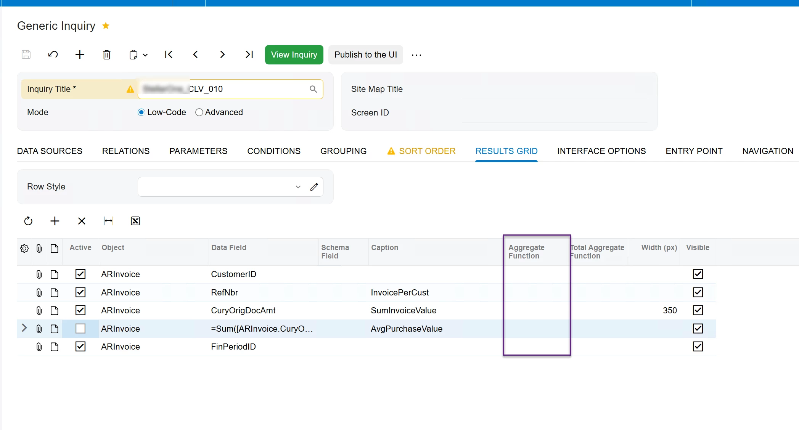Go to the last record
This screenshot has height=430, width=799.
[249, 55]
